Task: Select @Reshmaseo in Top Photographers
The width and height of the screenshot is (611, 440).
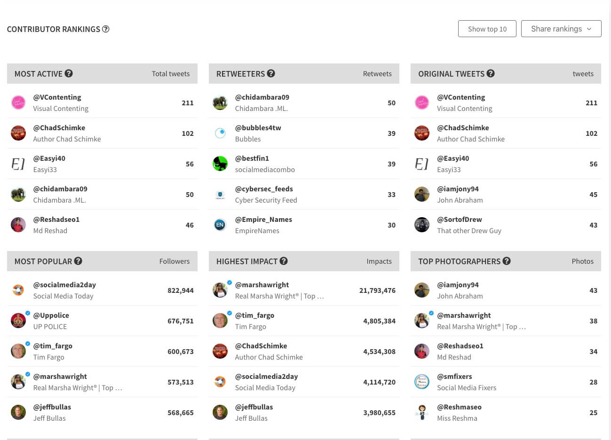Action: (x=459, y=407)
